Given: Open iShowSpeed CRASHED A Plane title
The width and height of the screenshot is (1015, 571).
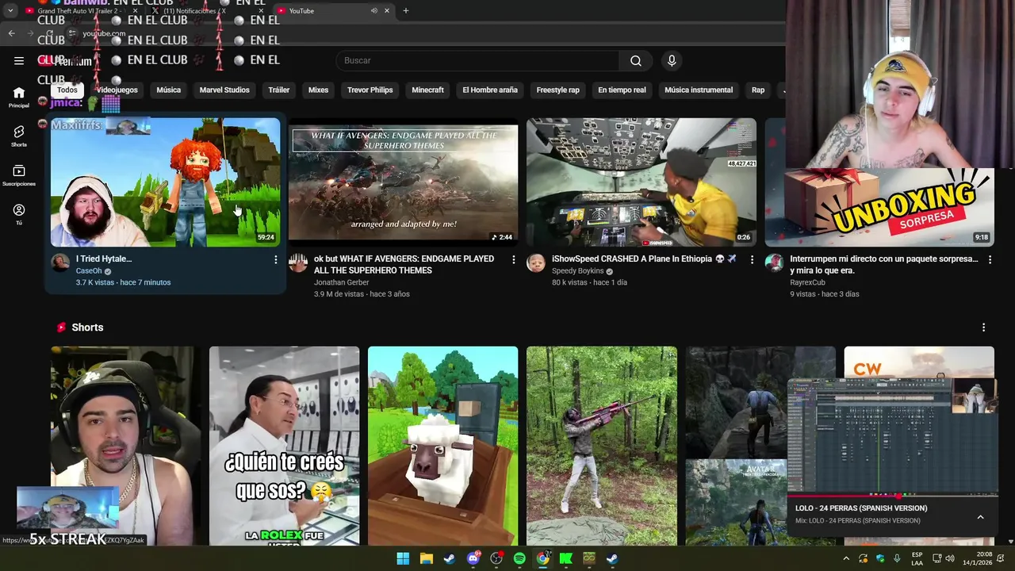Looking at the screenshot, I should point(644,259).
